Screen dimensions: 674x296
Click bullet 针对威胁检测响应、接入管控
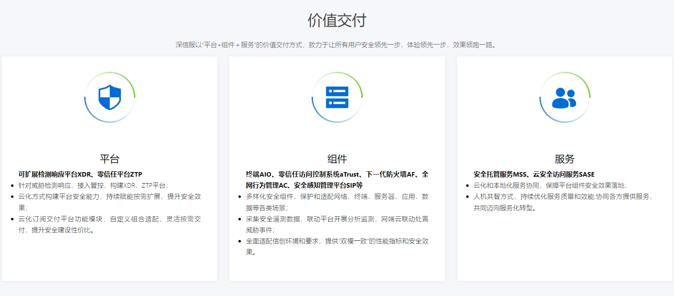[x=93, y=185]
